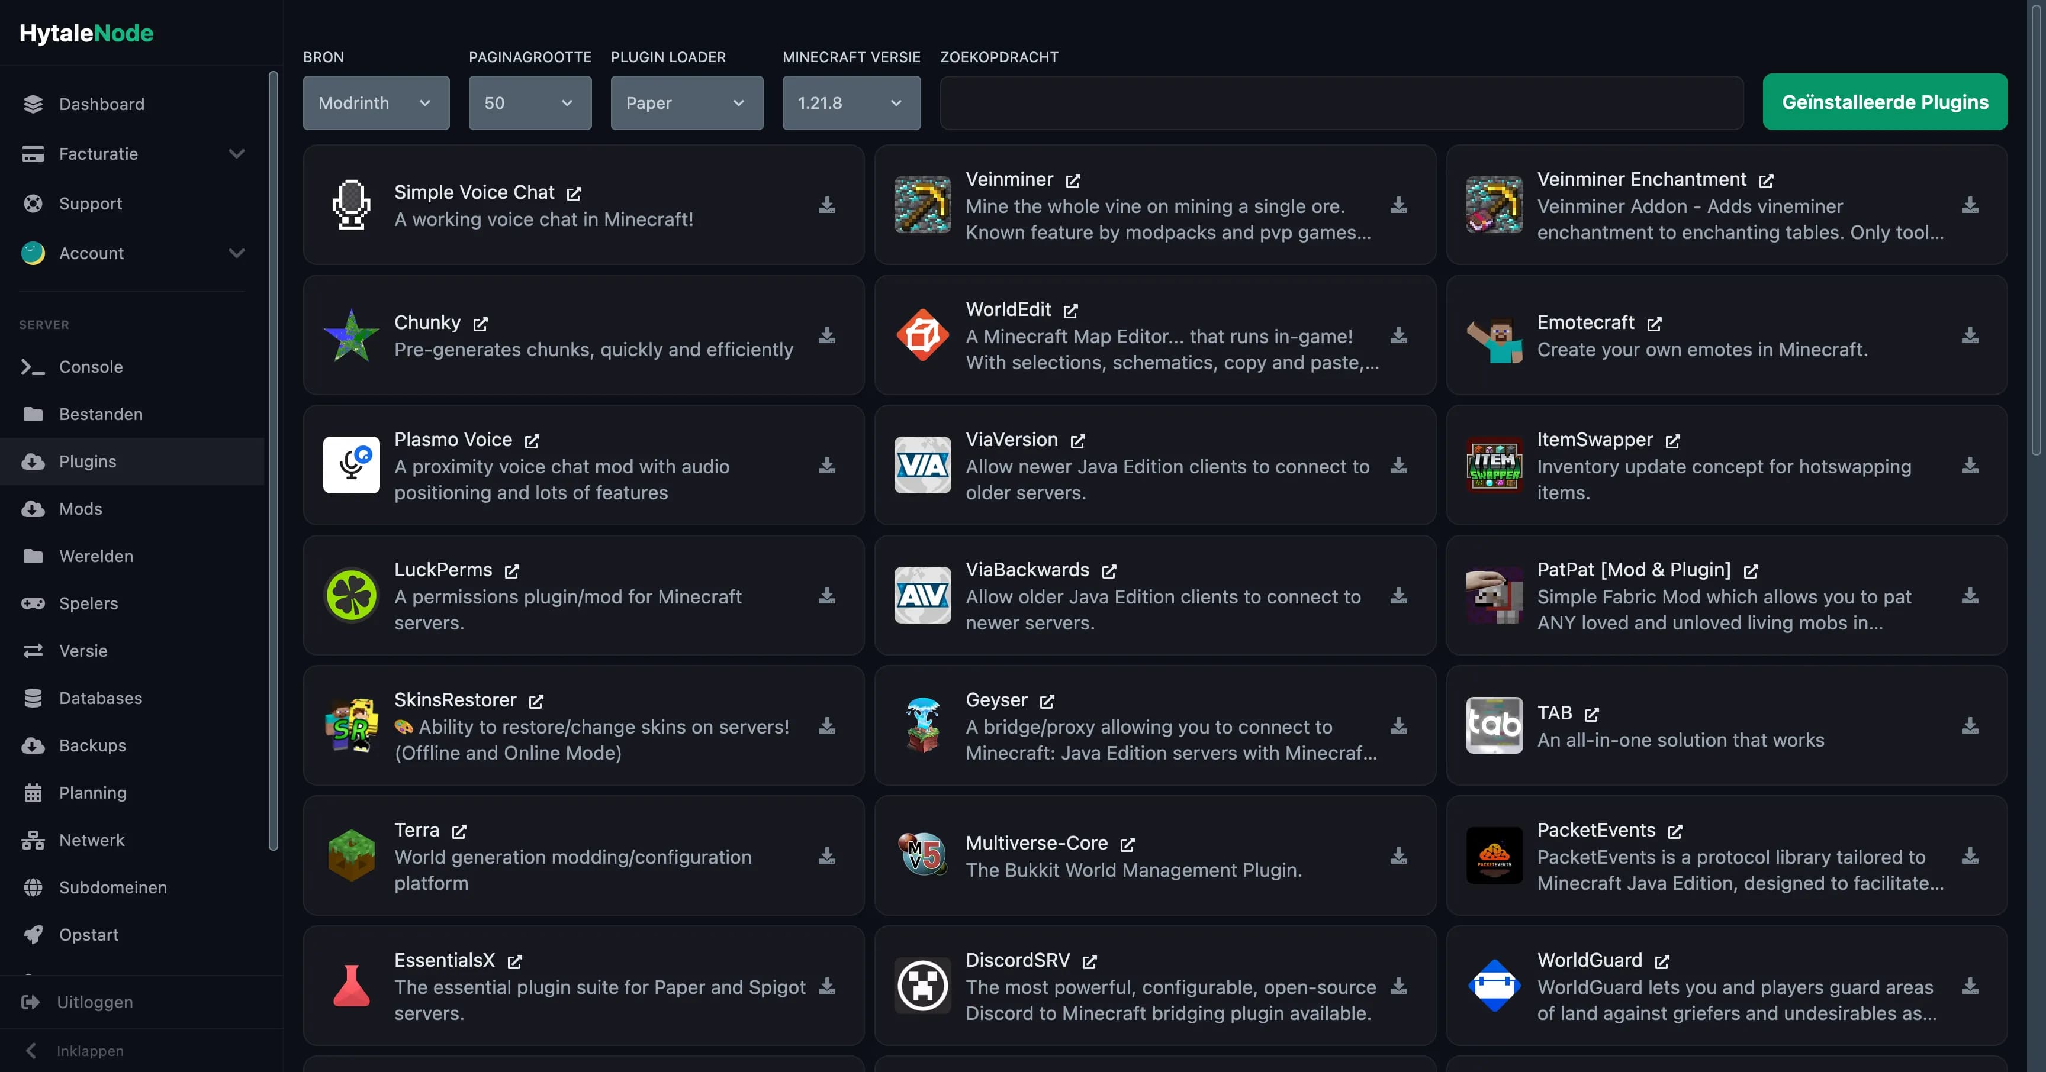
Task: Install Multiverse-Core with download icon
Action: 1399,856
